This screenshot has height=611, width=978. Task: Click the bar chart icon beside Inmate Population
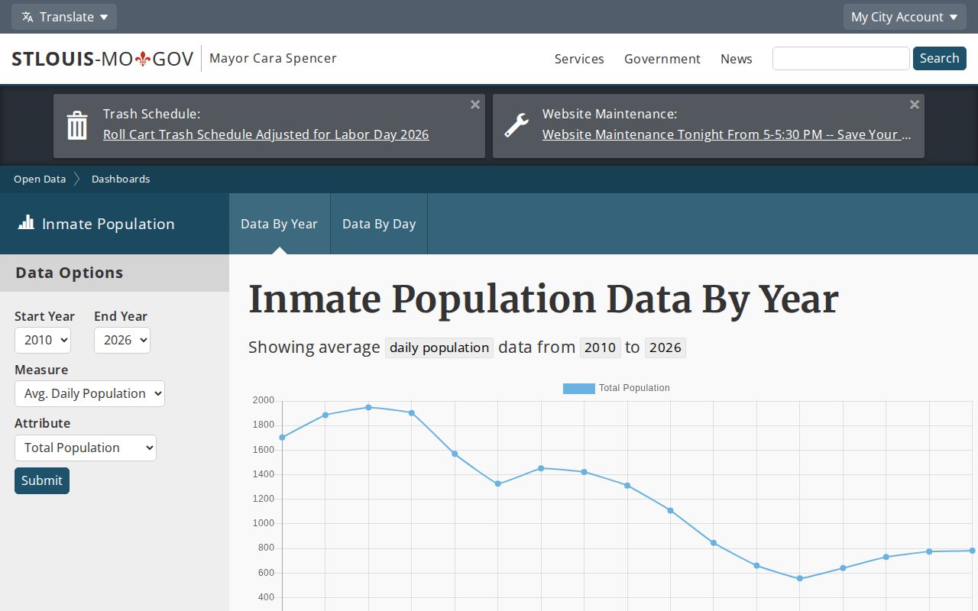[x=26, y=222]
